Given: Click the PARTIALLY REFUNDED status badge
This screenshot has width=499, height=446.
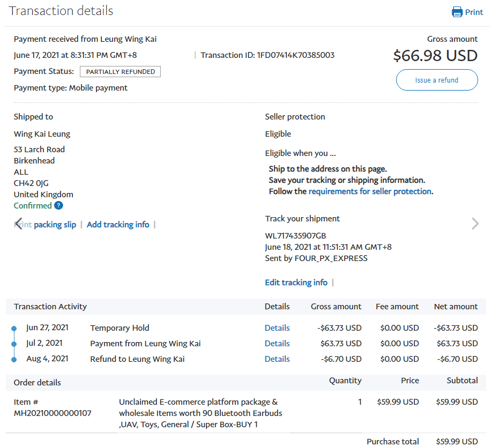Looking at the screenshot, I should (x=120, y=72).
